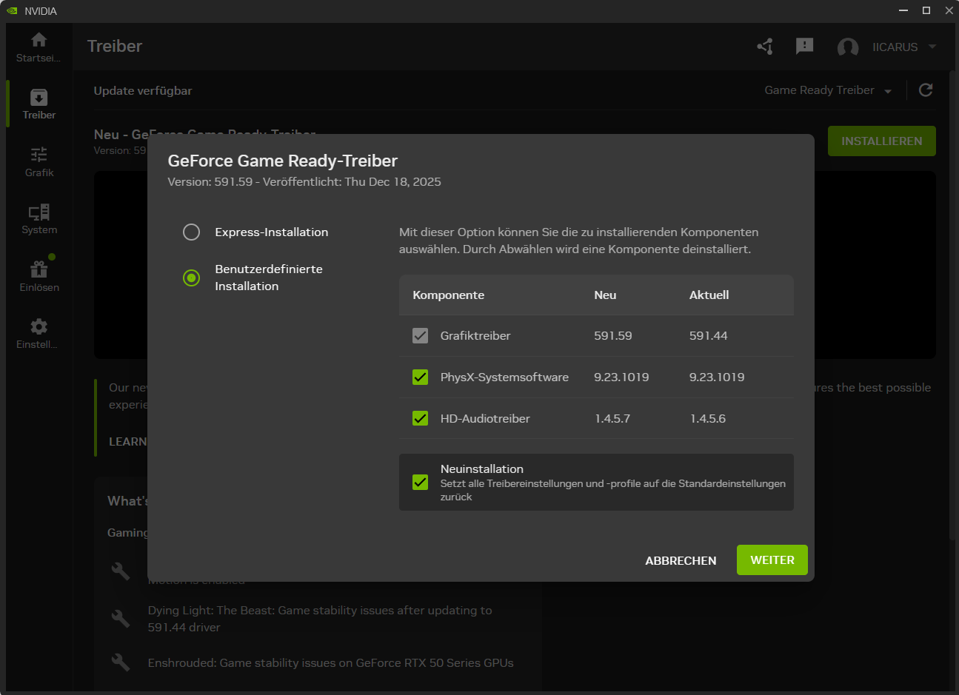Uncheck the HD-Audiotreiber checkbox
This screenshot has height=695, width=959.
pos(420,419)
